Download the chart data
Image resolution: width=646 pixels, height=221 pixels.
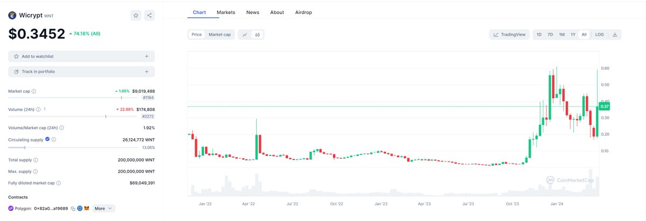[x=615, y=34]
